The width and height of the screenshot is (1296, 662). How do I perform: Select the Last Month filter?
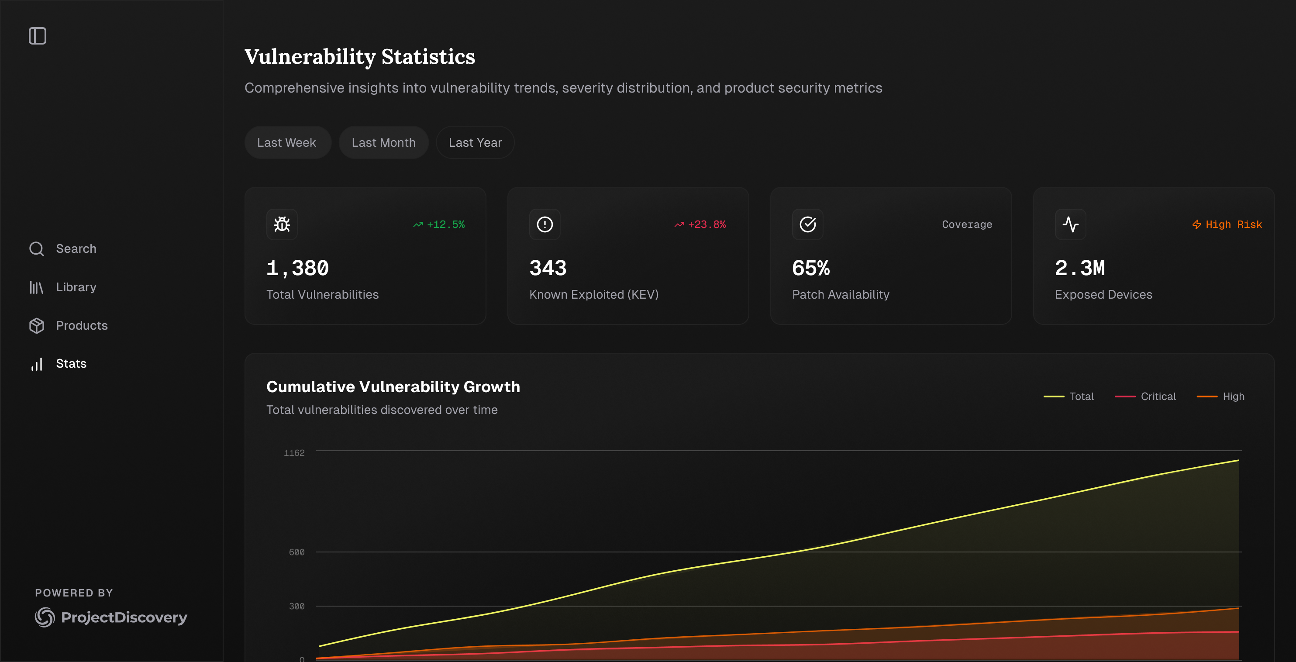pos(383,142)
